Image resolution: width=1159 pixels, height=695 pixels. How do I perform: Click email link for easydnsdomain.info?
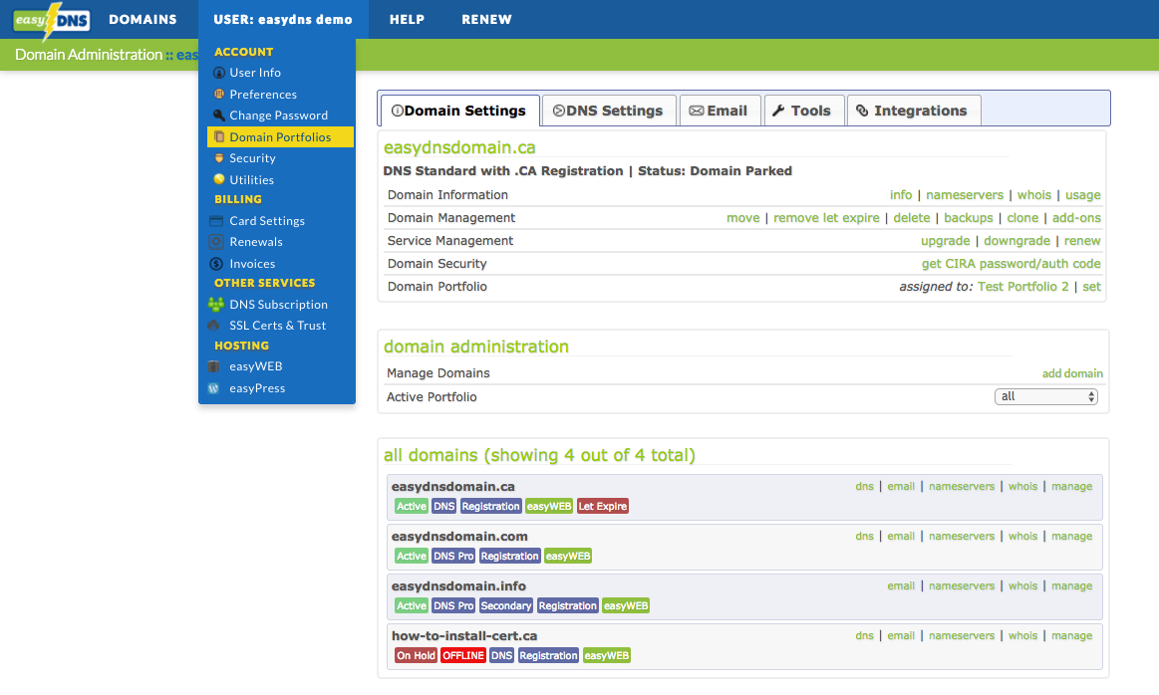coord(900,585)
